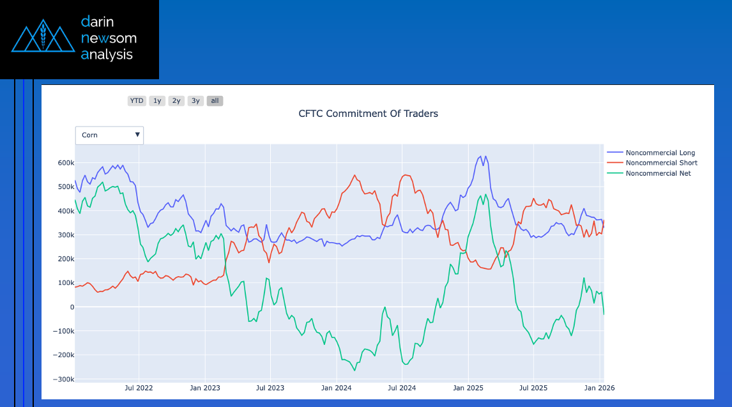The width and height of the screenshot is (732, 407).
Task: Click the "CFTC Commitment Of Traders" chart title
Action: tap(368, 114)
